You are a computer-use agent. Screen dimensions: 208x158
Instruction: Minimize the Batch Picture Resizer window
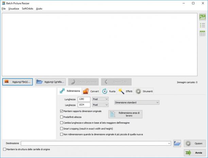[x=184, y=3]
